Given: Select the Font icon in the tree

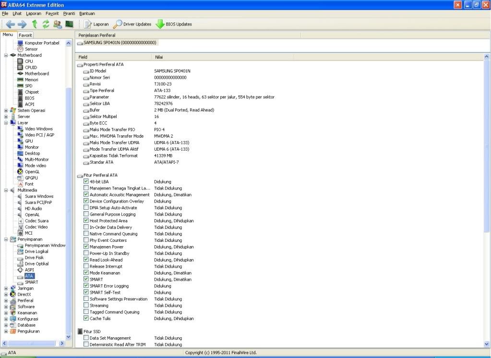Looking at the screenshot, I should tap(20, 184).
